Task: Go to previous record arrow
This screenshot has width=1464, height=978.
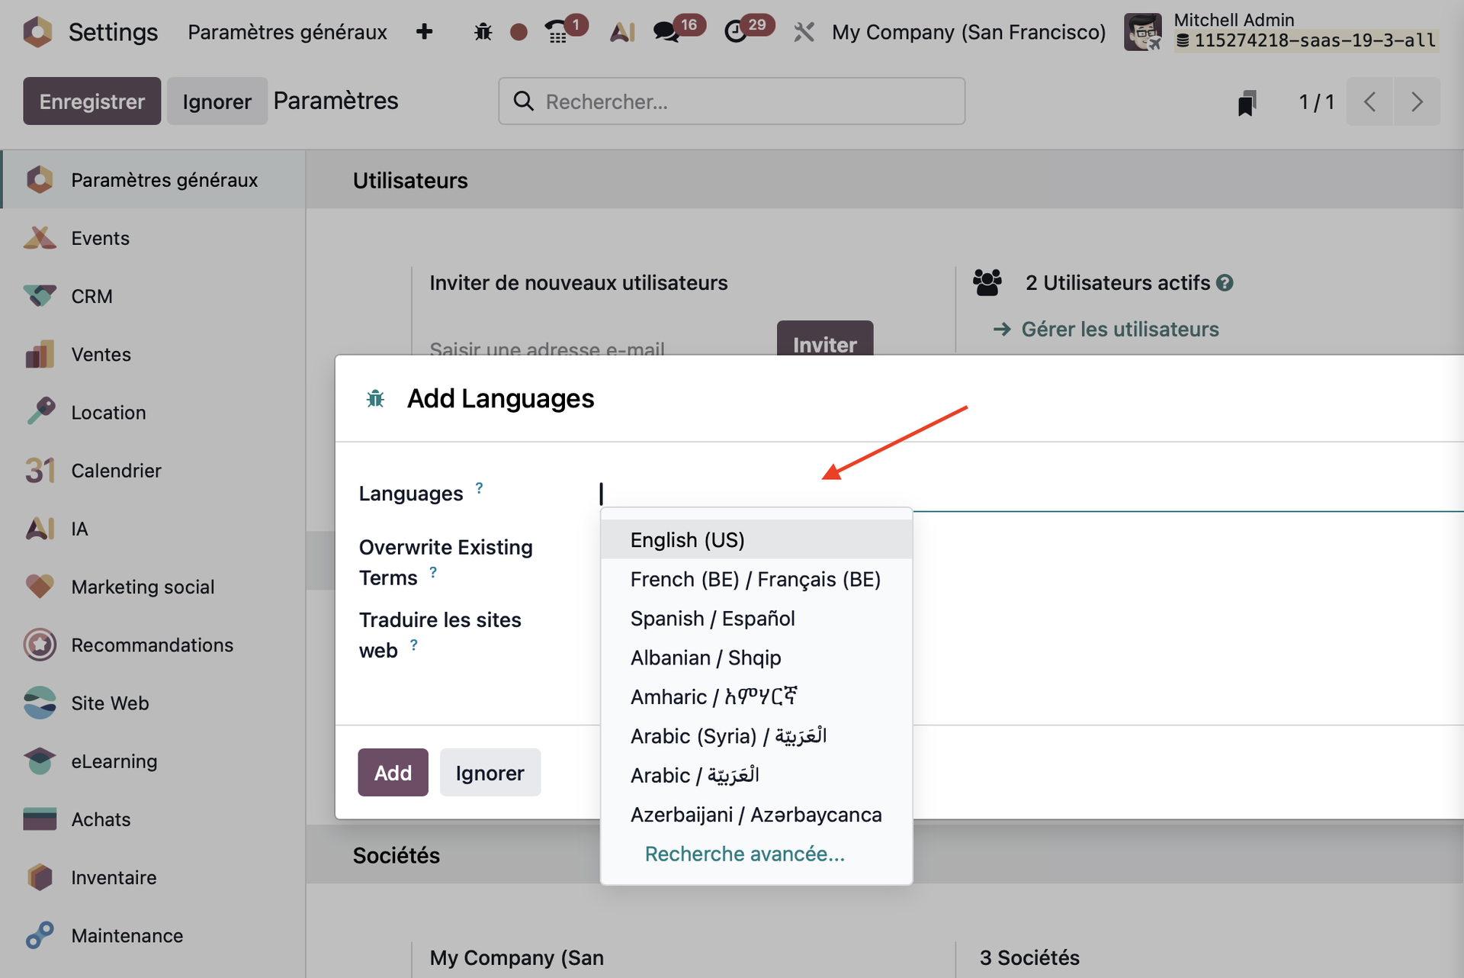Action: [x=1369, y=101]
